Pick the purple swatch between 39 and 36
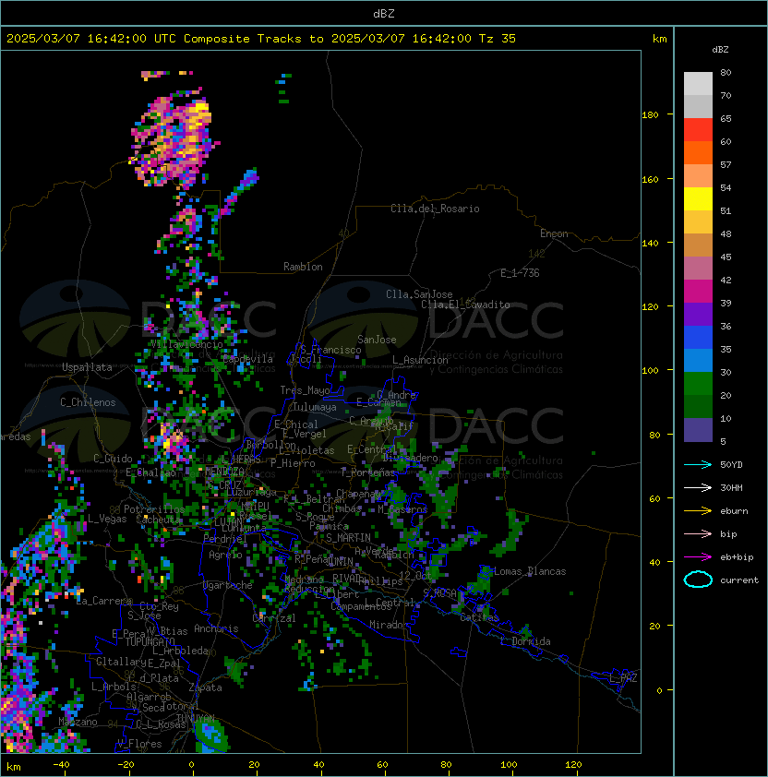768x777 pixels. point(698,314)
